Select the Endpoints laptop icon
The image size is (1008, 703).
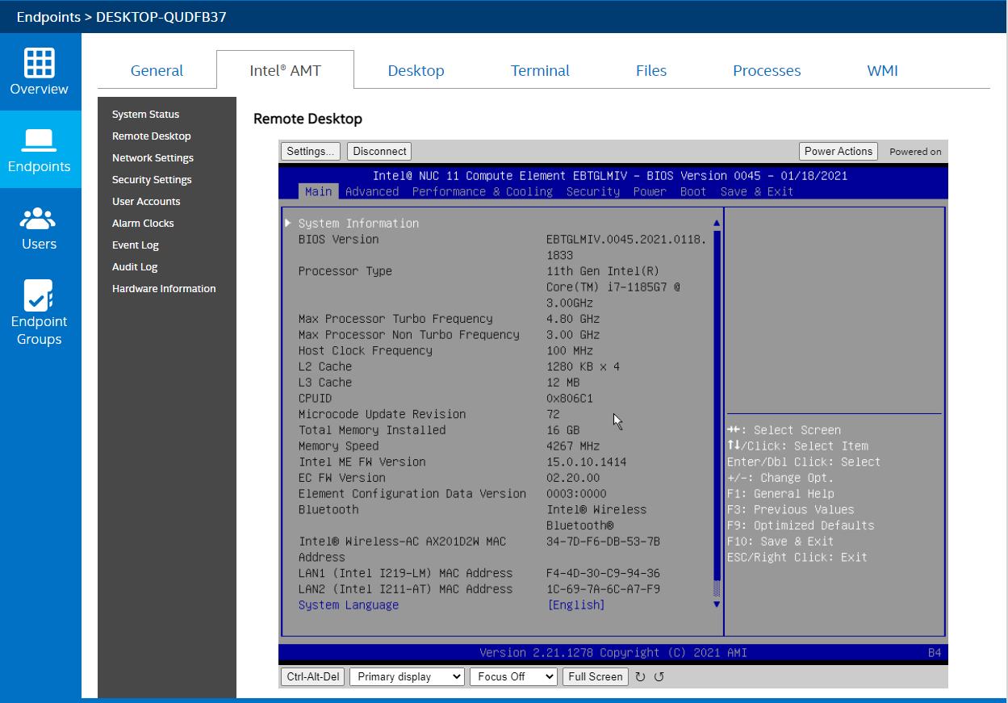click(x=39, y=140)
